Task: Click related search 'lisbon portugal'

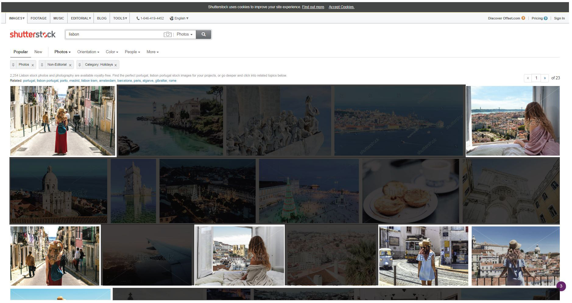Action: pyautogui.click(x=47, y=81)
